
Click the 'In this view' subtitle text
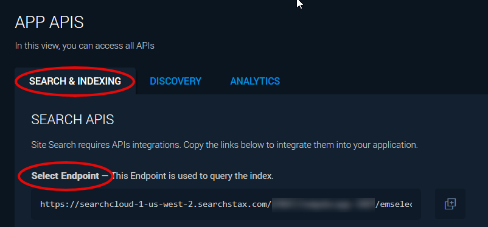[85, 46]
